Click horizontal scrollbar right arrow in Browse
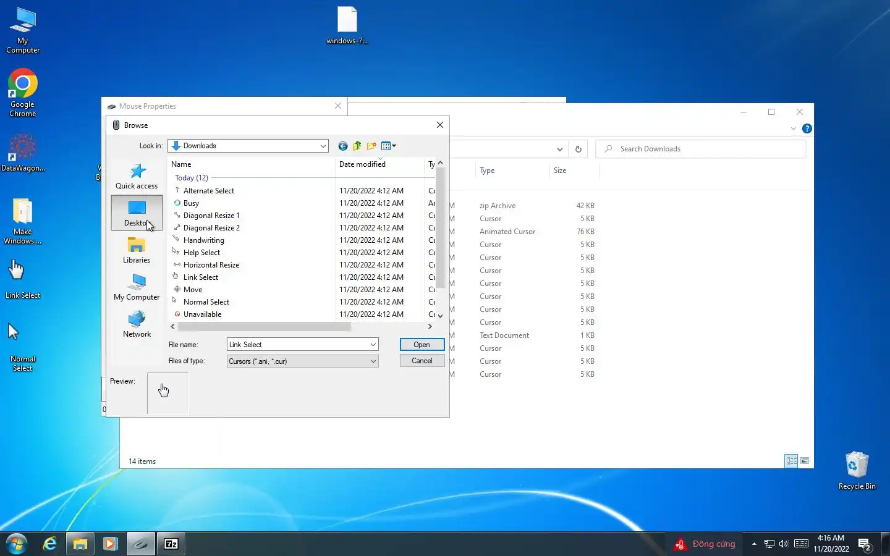This screenshot has width=890, height=556. (x=430, y=326)
